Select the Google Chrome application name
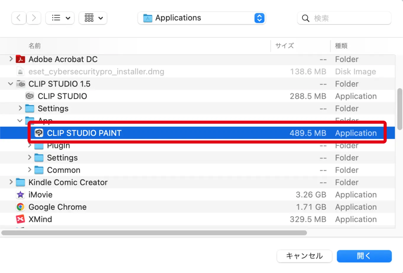Viewport: 403px width, 273px height. [x=57, y=207]
